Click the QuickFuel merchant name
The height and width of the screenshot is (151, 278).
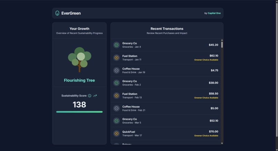(x=129, y=132)
